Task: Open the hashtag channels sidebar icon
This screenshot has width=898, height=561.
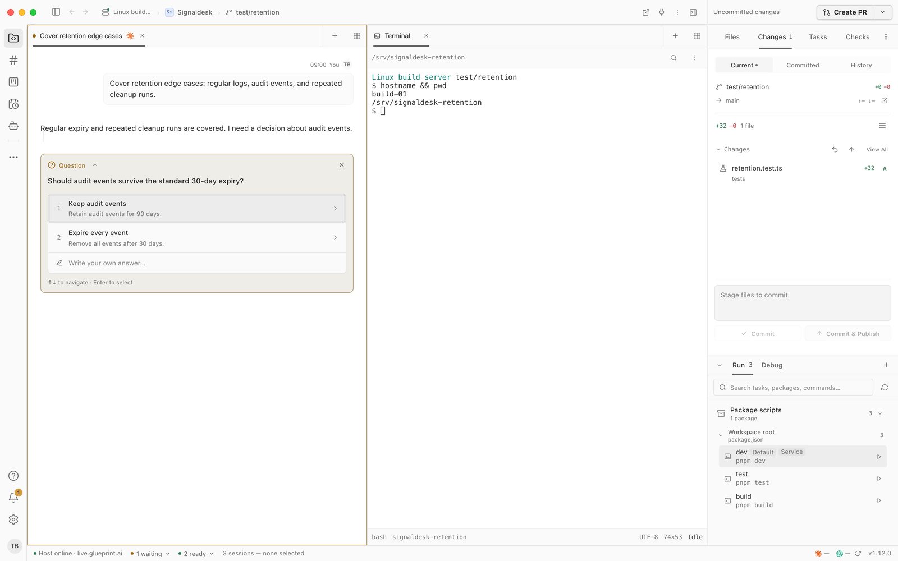Action: coord(13,60)
